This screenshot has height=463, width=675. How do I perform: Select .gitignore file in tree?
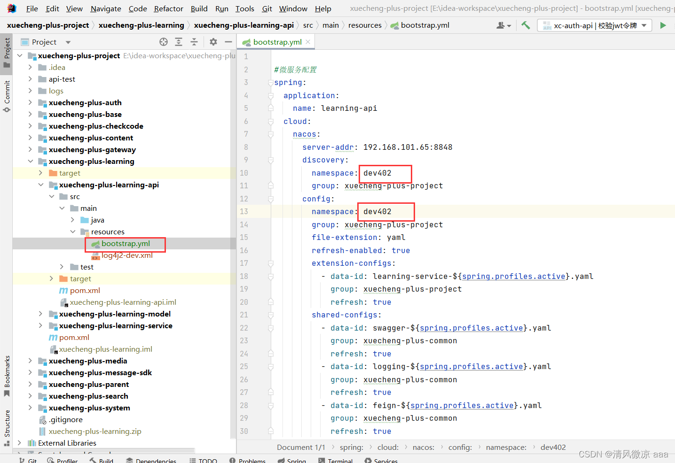[x=65, y=419]
